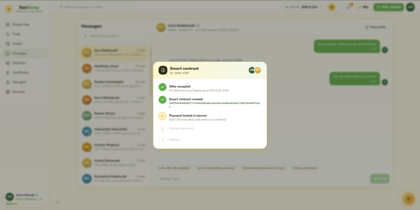Click the green Send button
The width and height of the screenshot is (420, 210).
coord(379,179)
